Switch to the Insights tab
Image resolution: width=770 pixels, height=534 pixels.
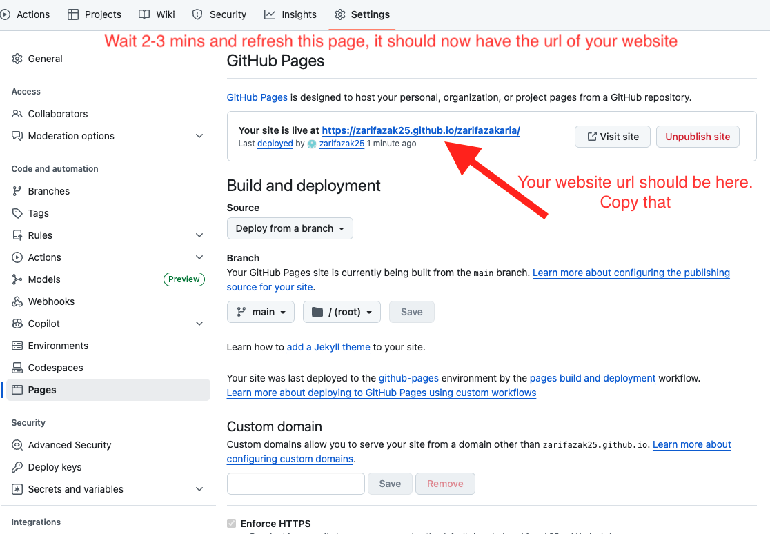[x=290, y=14]
